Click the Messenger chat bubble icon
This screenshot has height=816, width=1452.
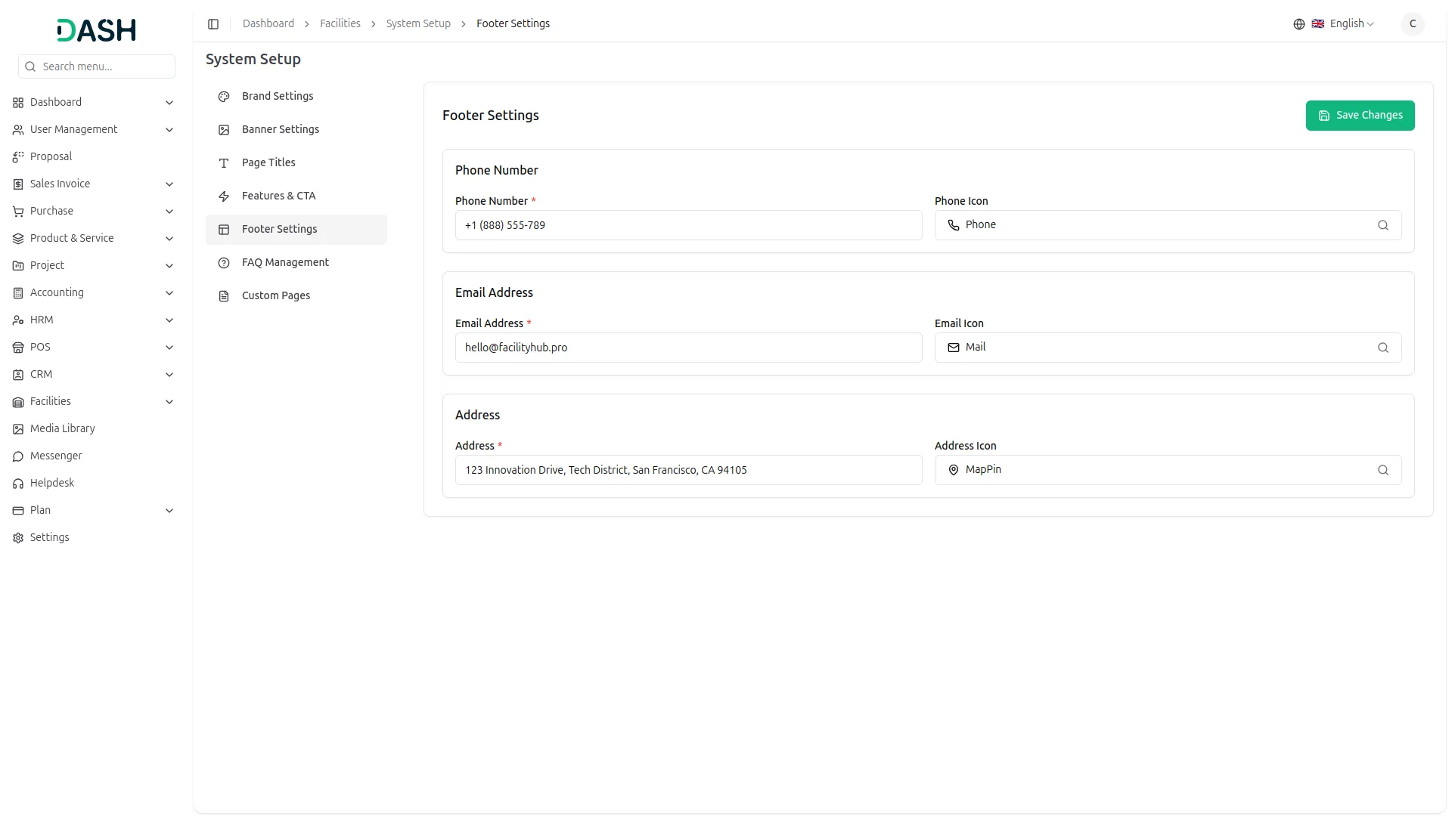click(x=18, y=456)
